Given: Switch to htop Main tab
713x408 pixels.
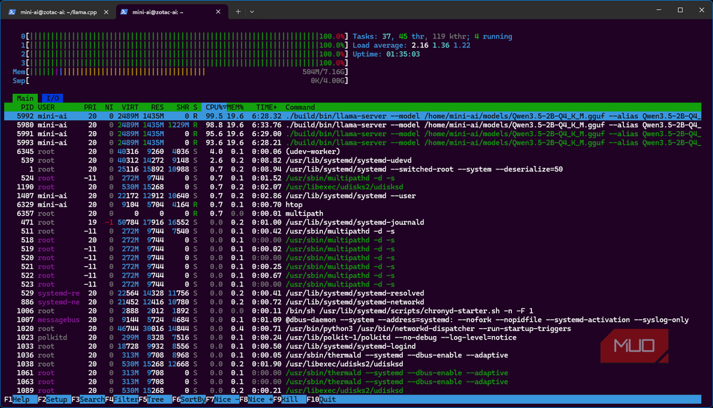Looking at the screenshot, I should point(25,98).
